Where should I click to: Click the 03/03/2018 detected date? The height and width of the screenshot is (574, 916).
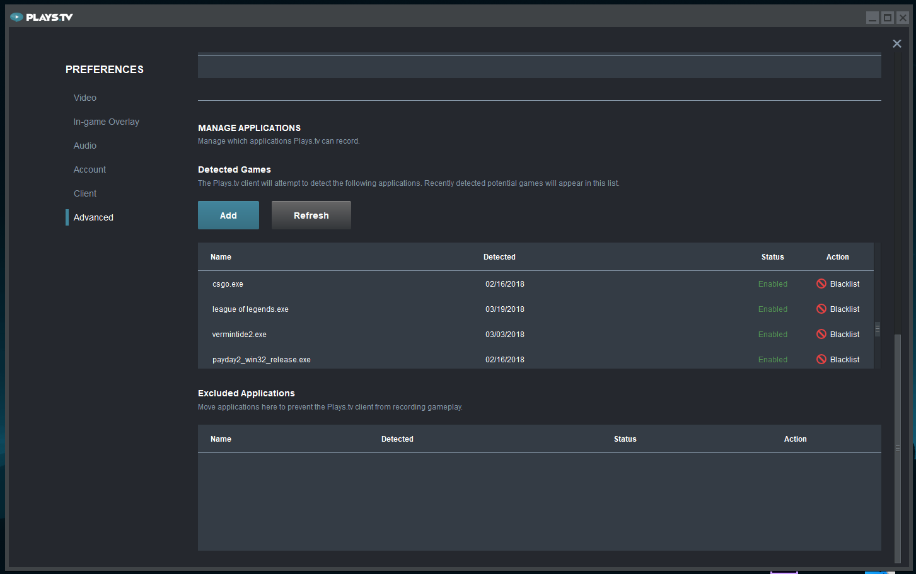[x=505, y=335]
